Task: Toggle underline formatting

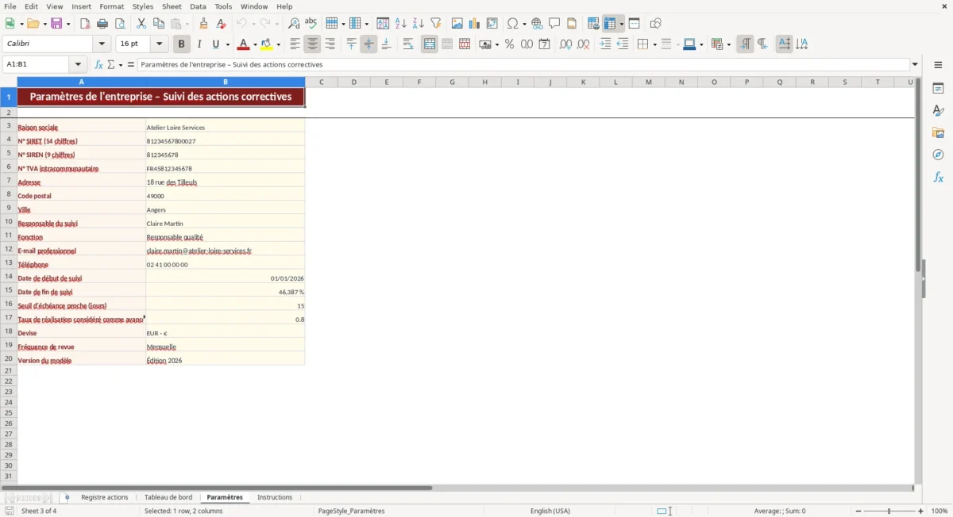Action: (216, 44)
